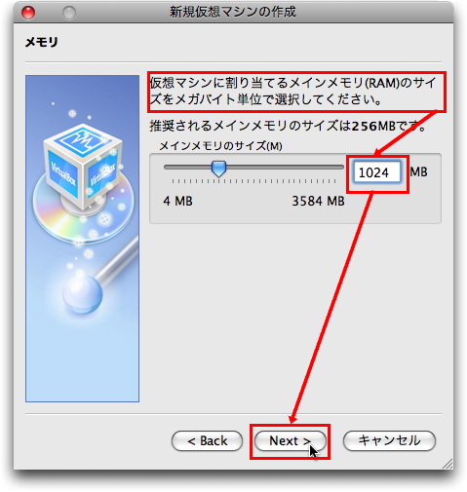Click the Next > button

(x=290, y=440)
